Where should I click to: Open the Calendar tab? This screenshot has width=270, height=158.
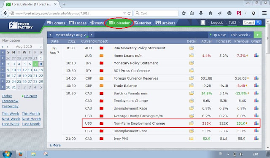click(x=119, y=23)
